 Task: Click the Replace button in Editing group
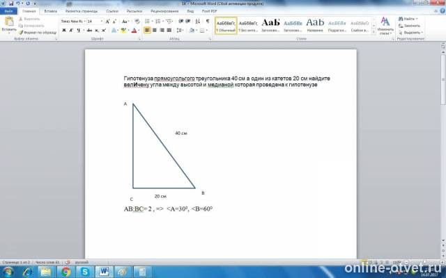[x=409, y=26]
